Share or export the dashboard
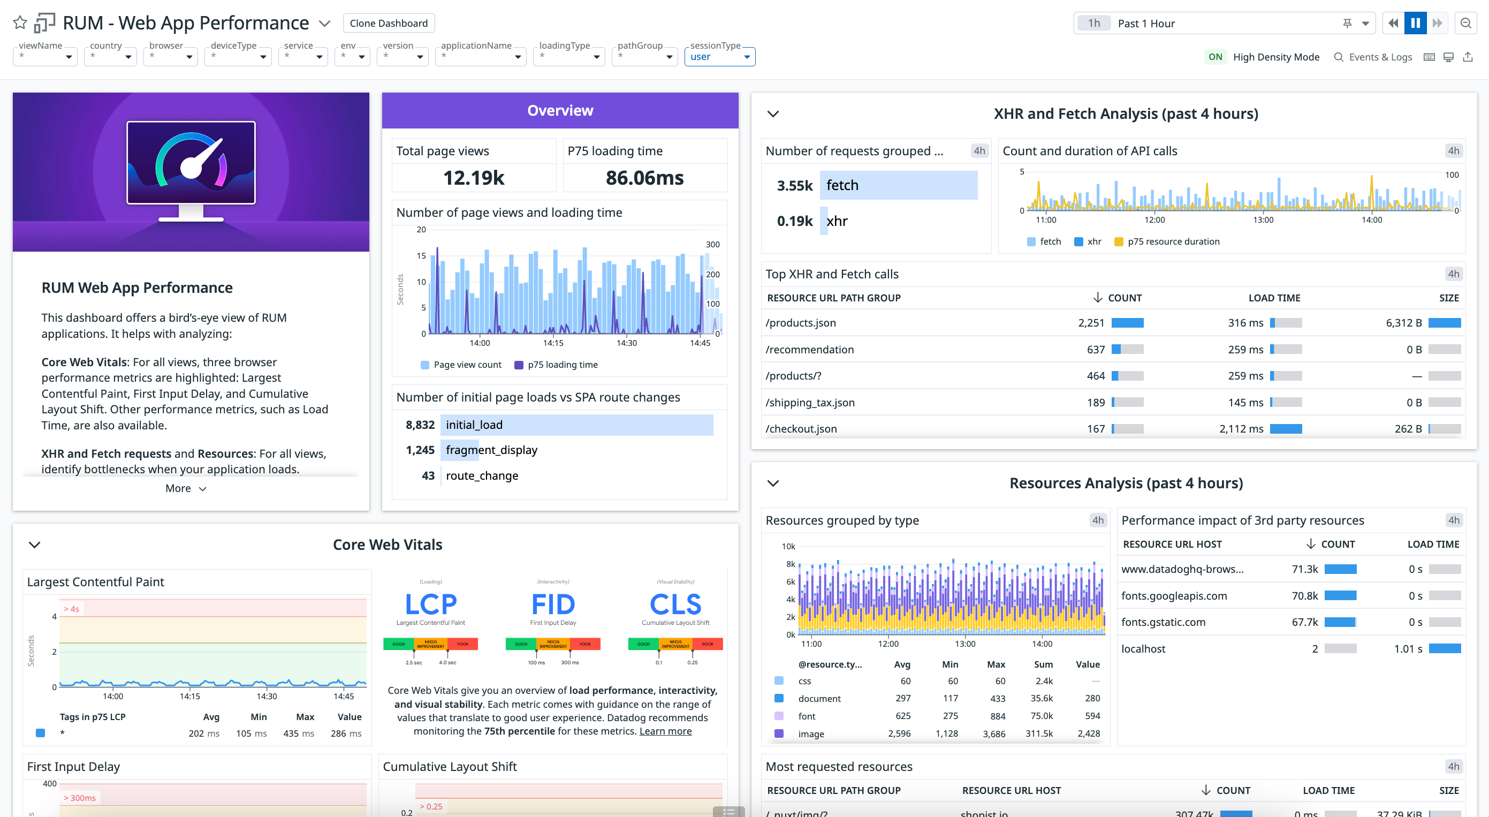 [x=1468, y=57]
